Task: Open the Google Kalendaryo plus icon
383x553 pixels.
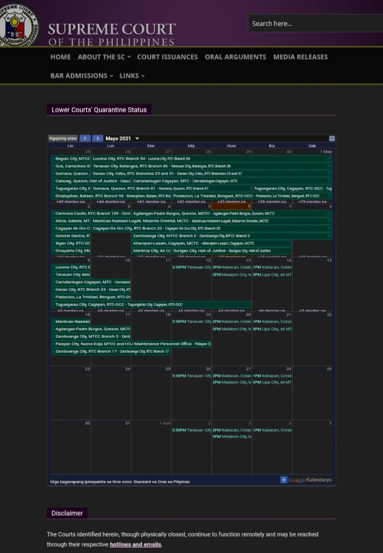Action: tap(284, 480)
